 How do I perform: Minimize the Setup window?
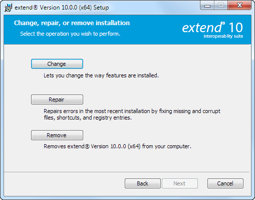click(x=207, y=6)
